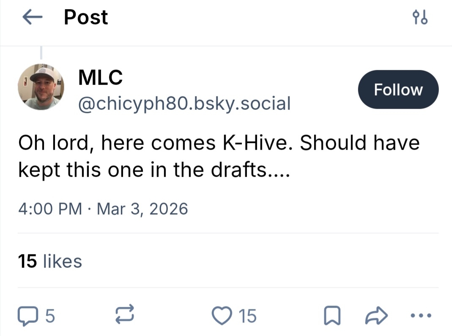Select the post text about K-Hive

(x=219, y=143)
